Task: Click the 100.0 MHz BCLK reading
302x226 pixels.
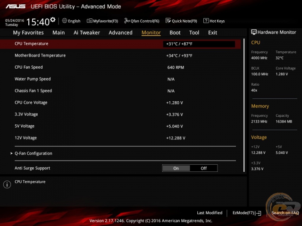Action: pos(260,74)
